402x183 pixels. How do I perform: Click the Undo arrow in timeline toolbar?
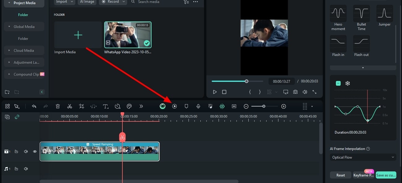click(34, 106)
